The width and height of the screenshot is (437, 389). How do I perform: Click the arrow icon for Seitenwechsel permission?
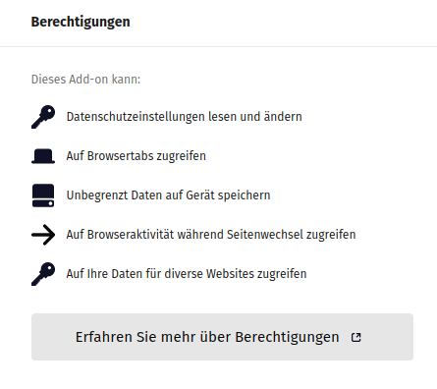click(x=43, y=235)
